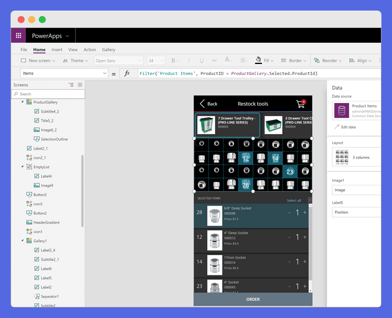Image resolution: width=392 pixels, height=318 pixels.
Task: Toggle Italic formatting
Action: (x=189, y=61)
